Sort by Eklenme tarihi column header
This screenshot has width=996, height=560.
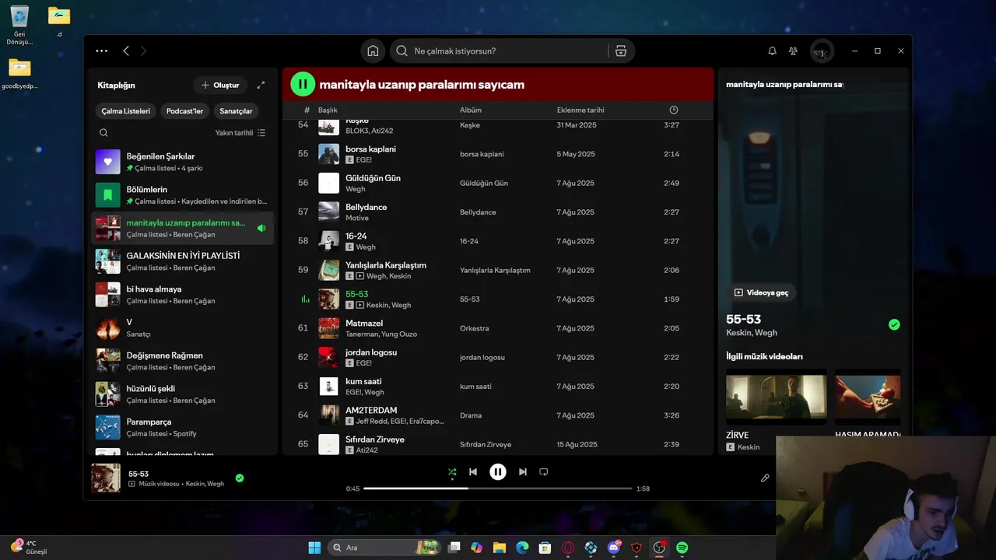point(580,110)
